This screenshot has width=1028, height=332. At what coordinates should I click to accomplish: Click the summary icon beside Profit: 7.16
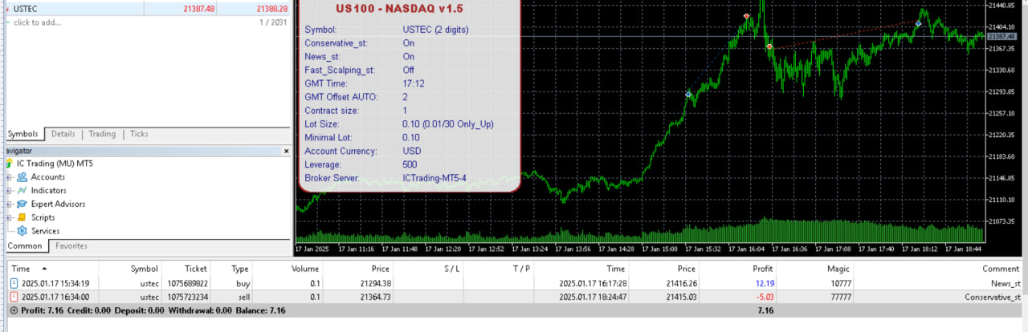(x=14, y=310)
